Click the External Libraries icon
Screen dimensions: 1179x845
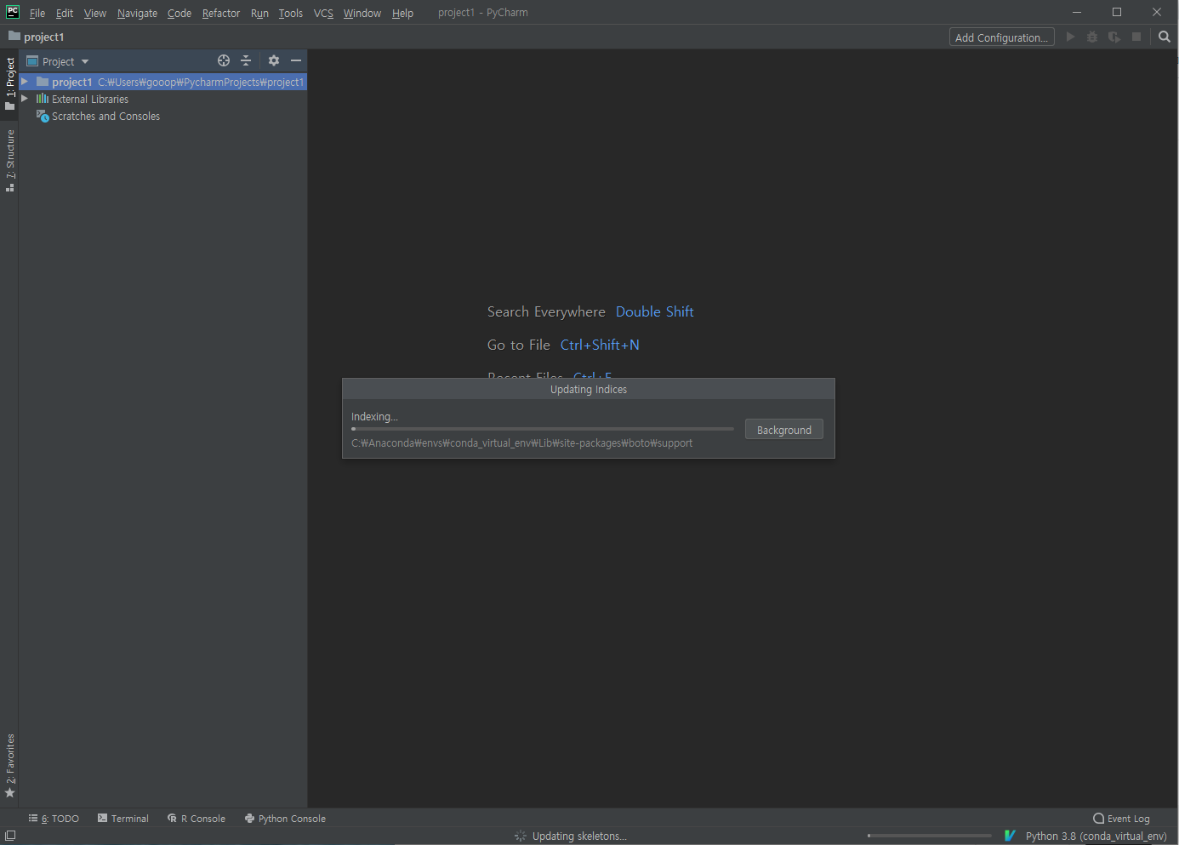pyautogui.click(x=43, y=99)
